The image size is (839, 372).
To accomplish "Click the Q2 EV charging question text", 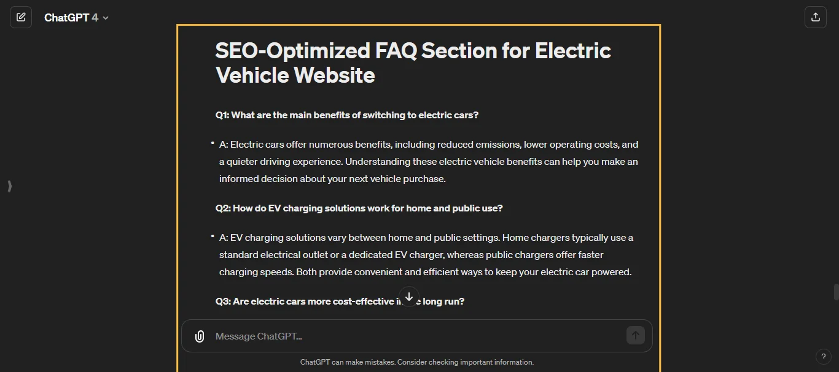I will 359,208.
